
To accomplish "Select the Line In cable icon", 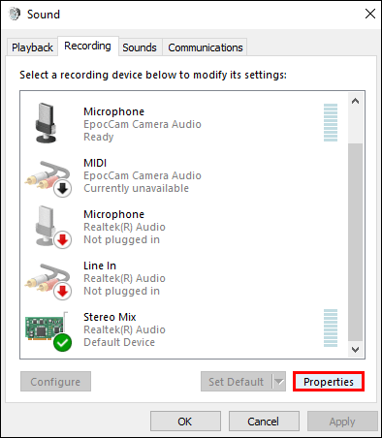I will coord(48,282).
